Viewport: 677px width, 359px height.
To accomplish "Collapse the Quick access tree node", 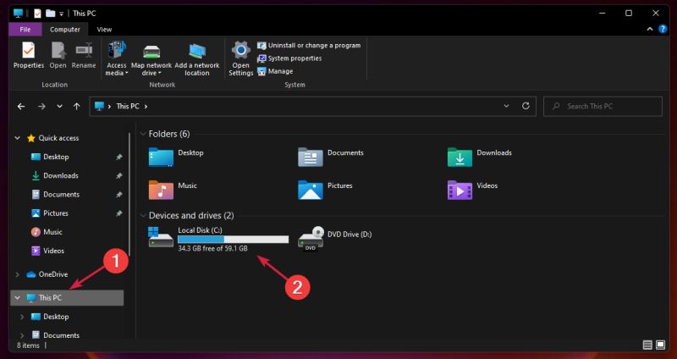I will click(x=18, y=138).
